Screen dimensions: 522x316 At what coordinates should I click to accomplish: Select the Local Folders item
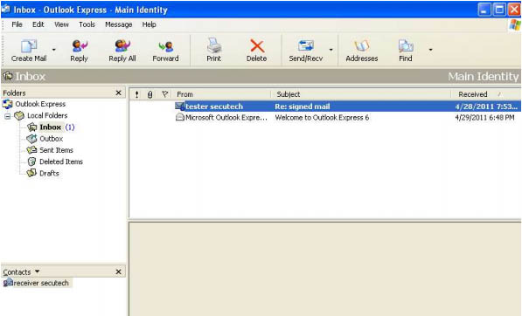[x=47, y=115]
